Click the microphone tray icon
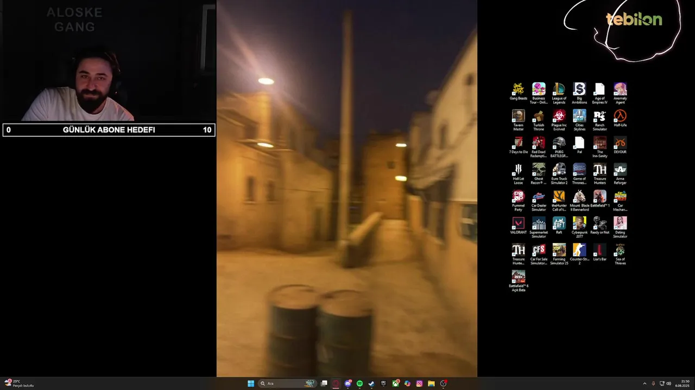This screenshot has height=390, width=695. (653, 383)
